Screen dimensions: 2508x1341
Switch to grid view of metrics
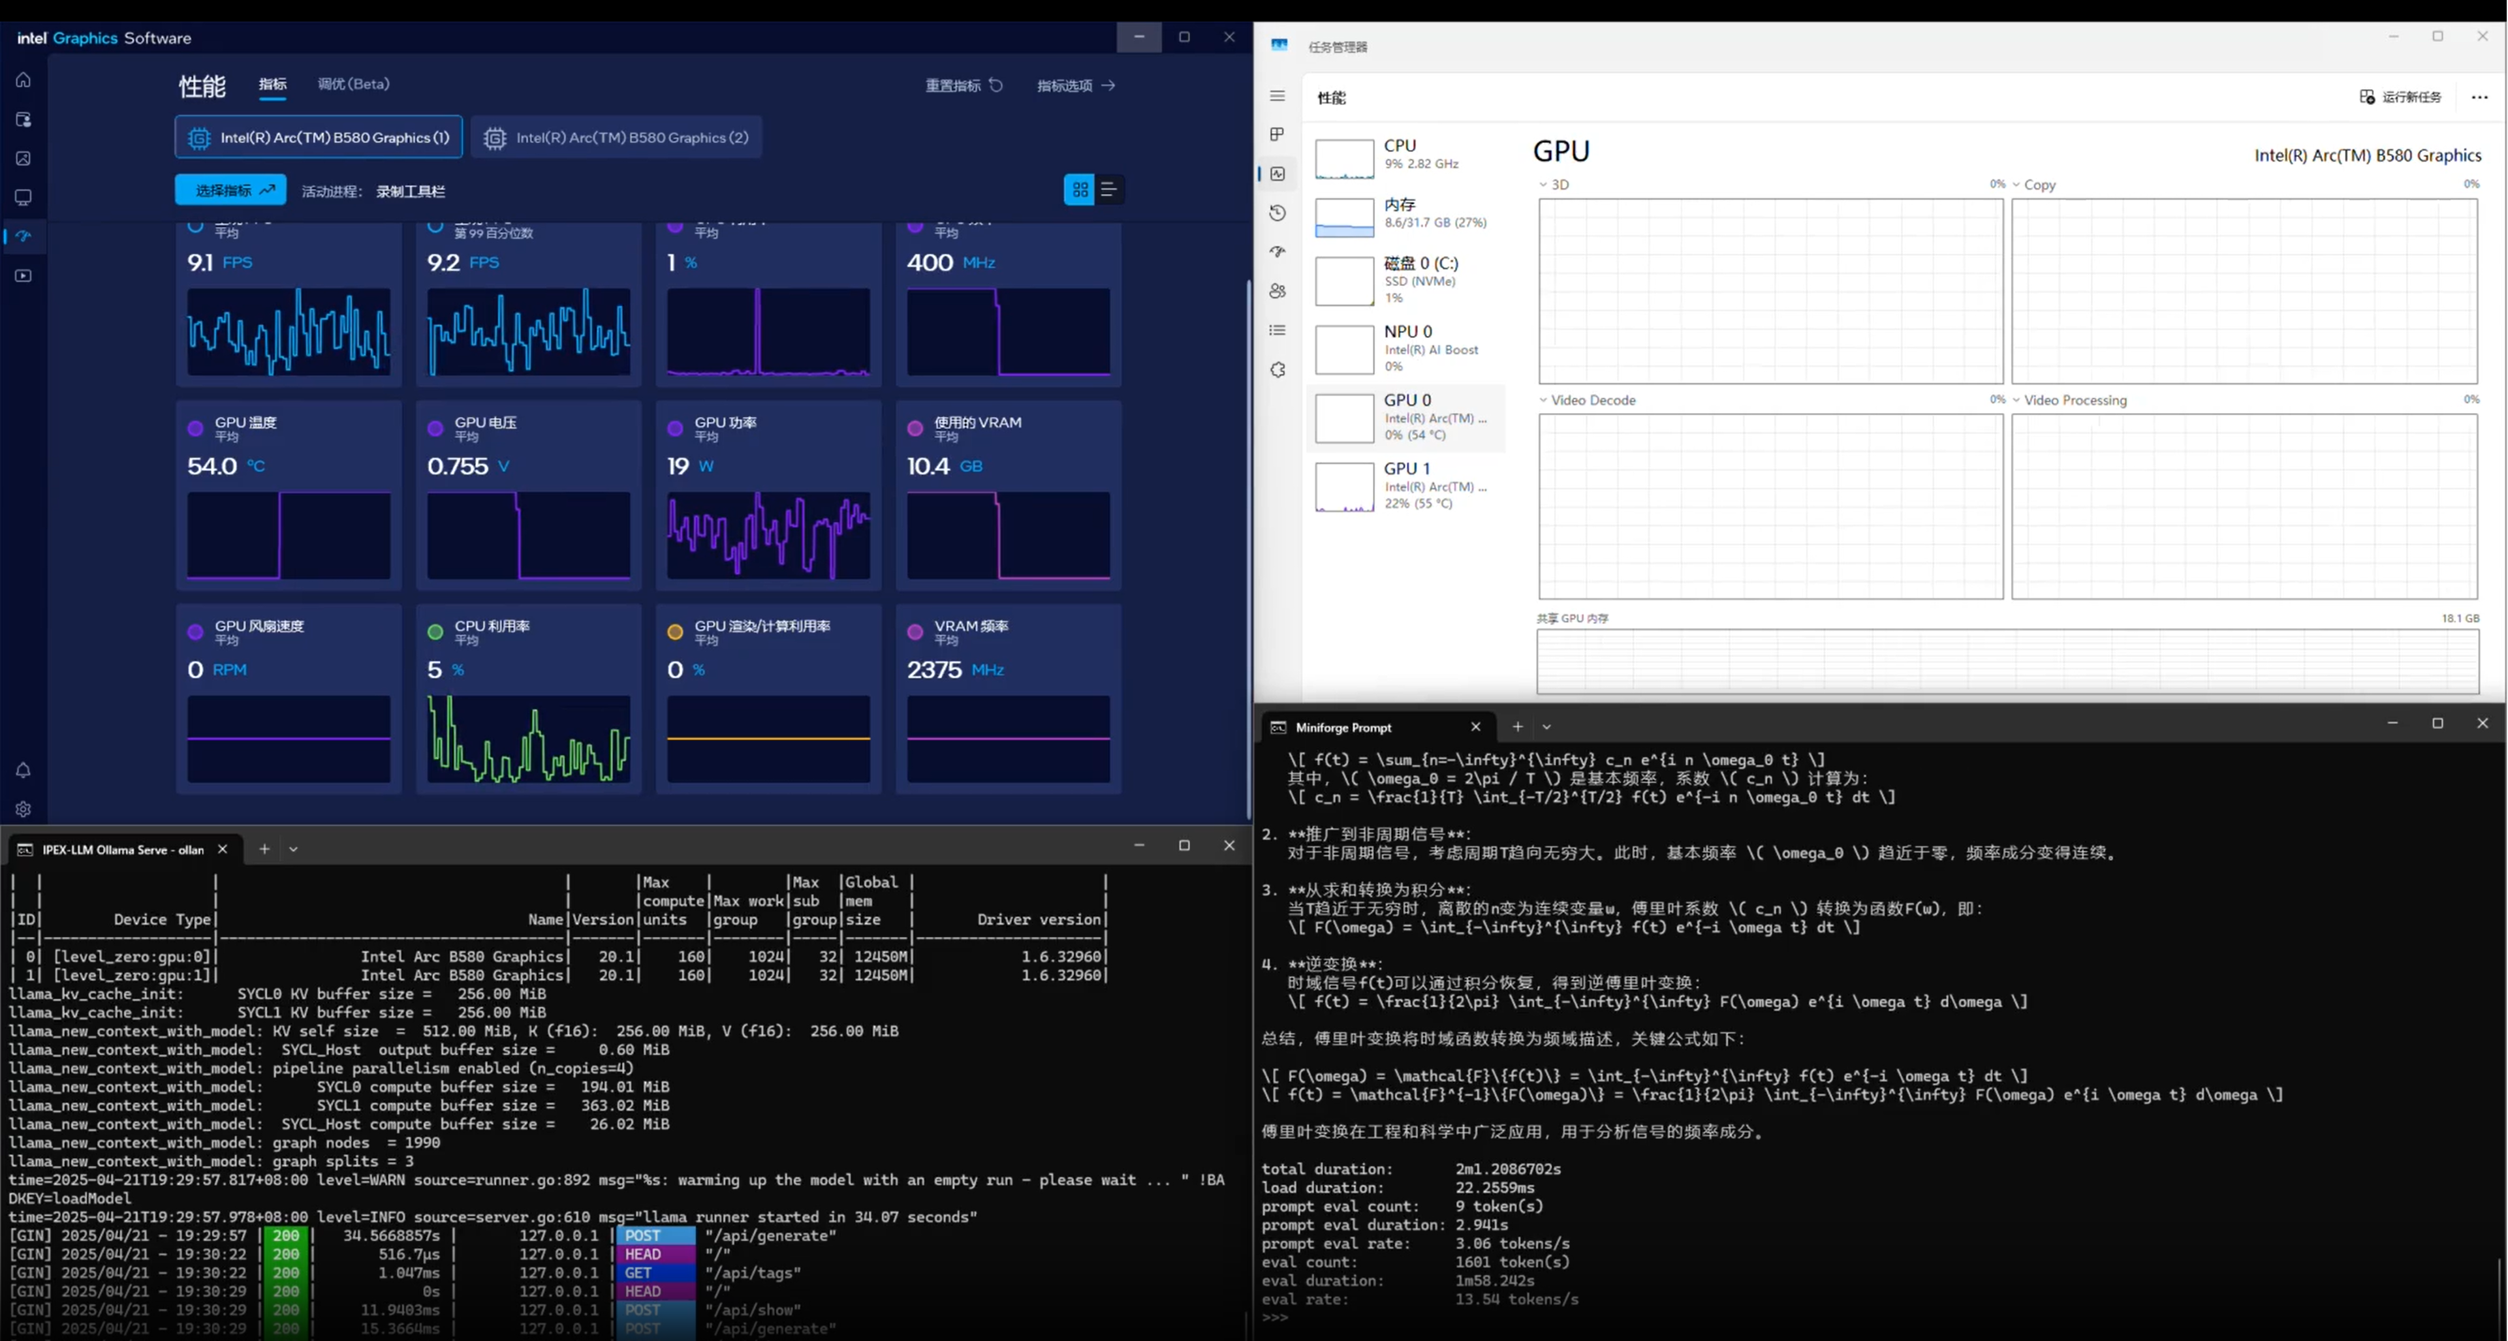click(1080, 190)
